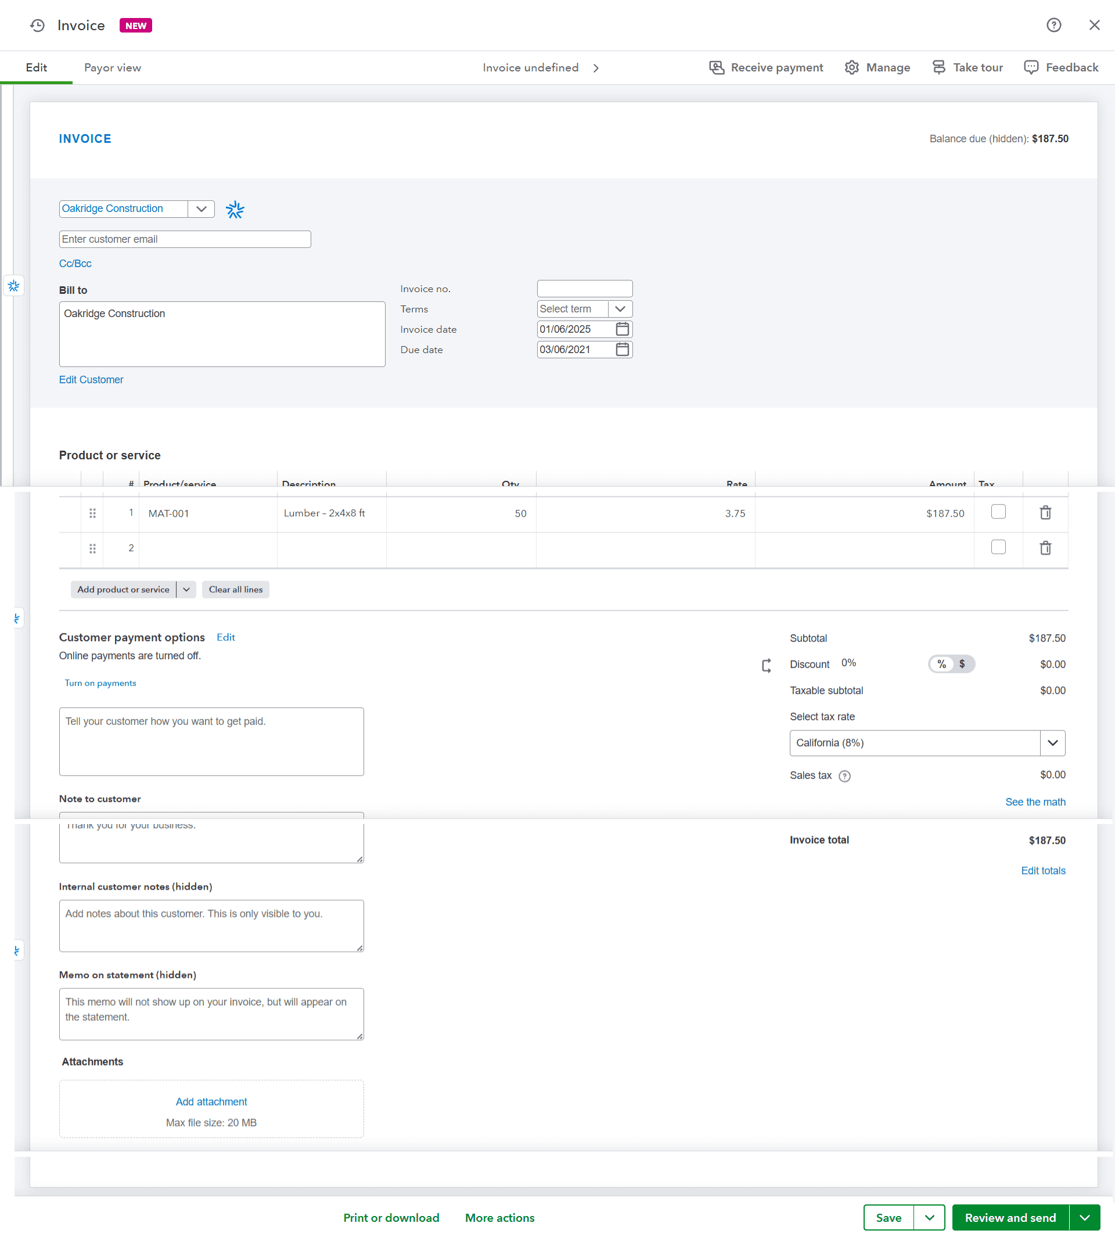Open the tax rate dropdown showing California
This screenshot has height=1241, width=1115.
pos(1053,742)
